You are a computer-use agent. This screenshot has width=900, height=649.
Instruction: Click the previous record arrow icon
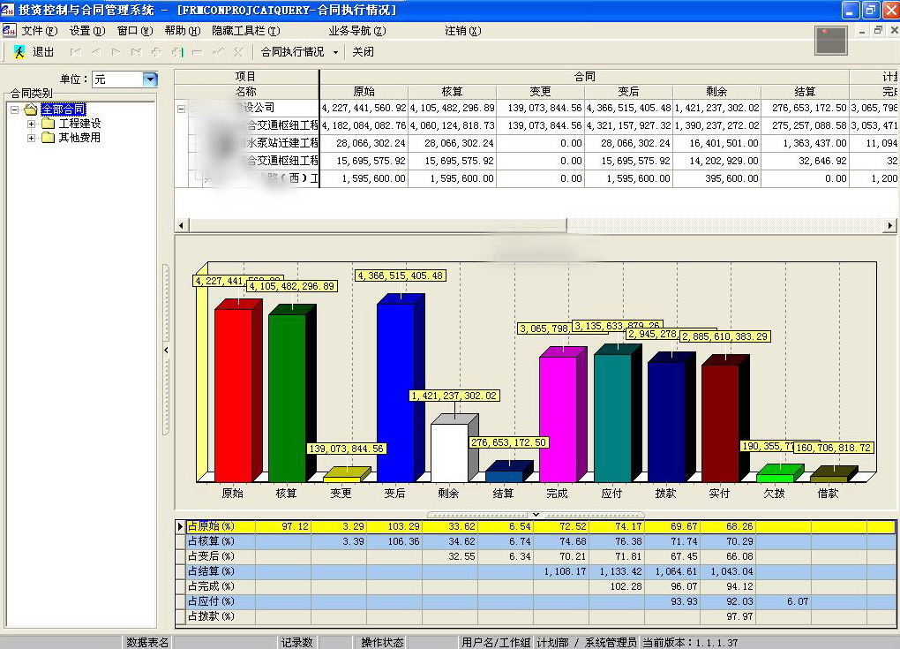[x=96, y=52]
